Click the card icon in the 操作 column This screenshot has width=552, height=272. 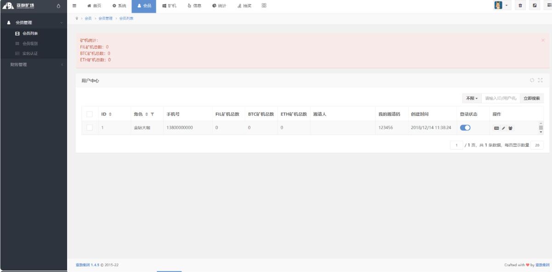tap(496, 128)
